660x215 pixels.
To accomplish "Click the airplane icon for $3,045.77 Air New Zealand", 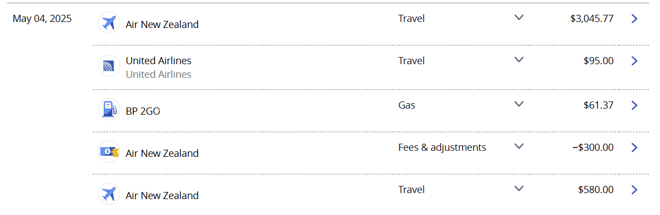I will tap(109, 23).
